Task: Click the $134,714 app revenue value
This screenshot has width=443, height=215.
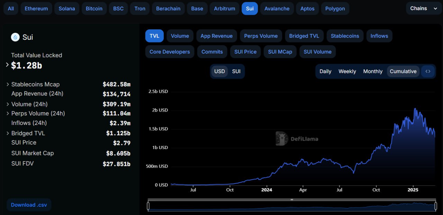Action: pos(117,94)
